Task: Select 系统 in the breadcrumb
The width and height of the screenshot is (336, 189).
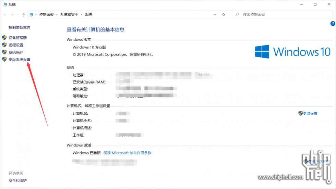Action: [88, 15]
